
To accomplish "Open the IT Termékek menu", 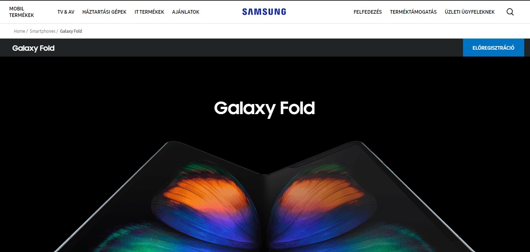I will [x=149, y=12].
